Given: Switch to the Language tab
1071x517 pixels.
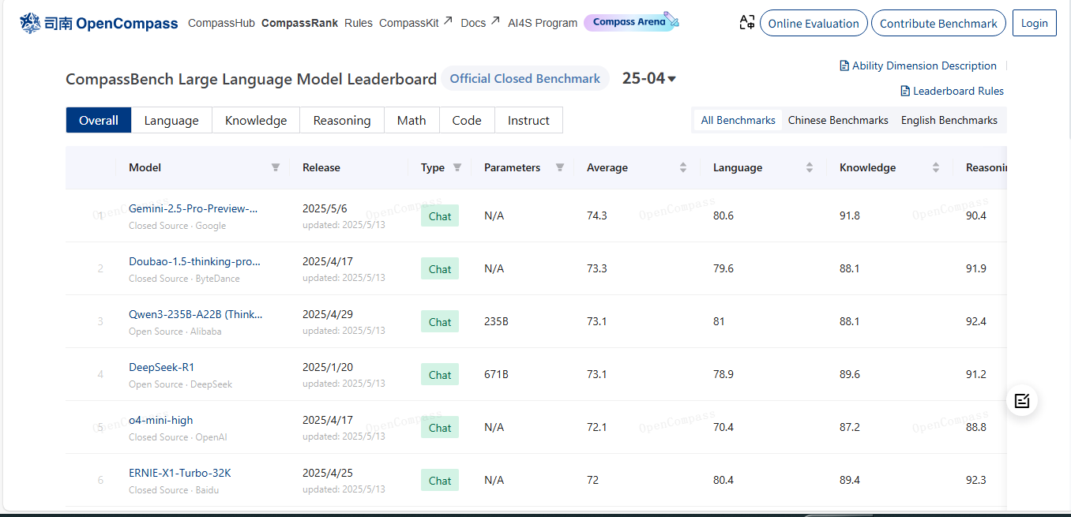Looking at the screenshot, I should pos(171,120).
